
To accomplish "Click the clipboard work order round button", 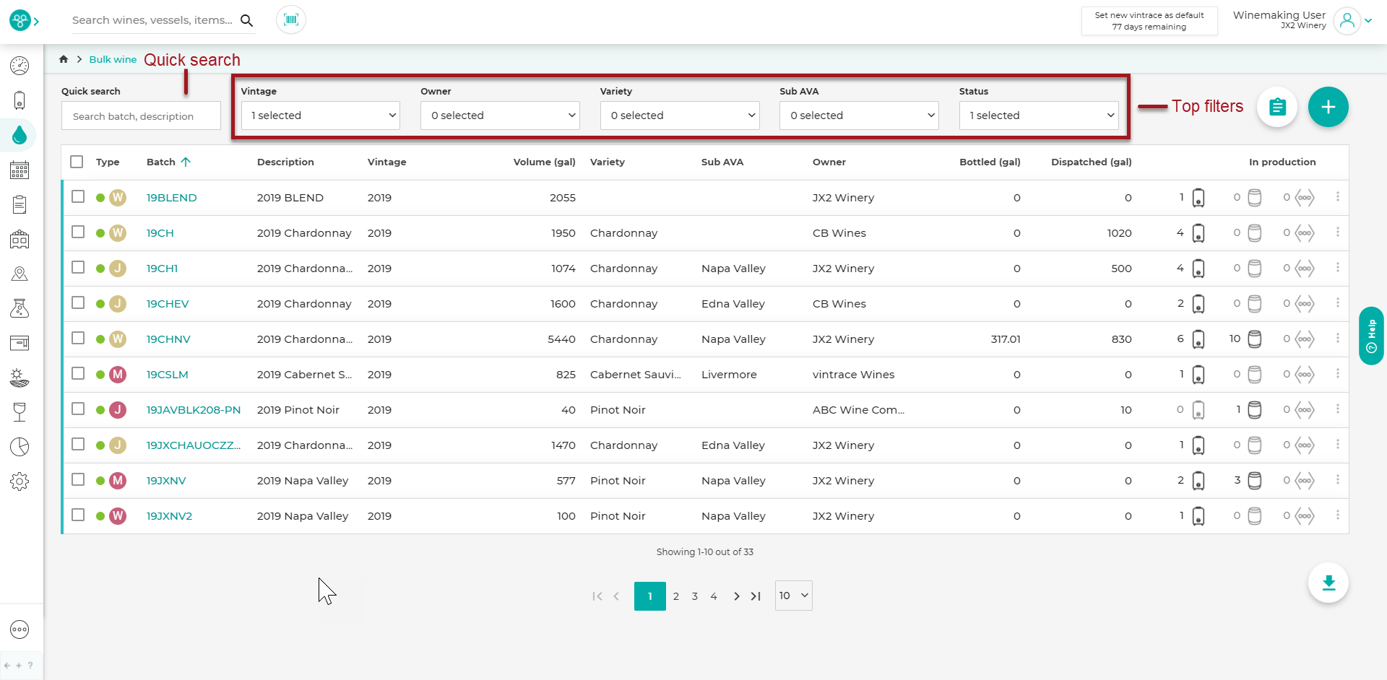I will tap(1277, 107).
